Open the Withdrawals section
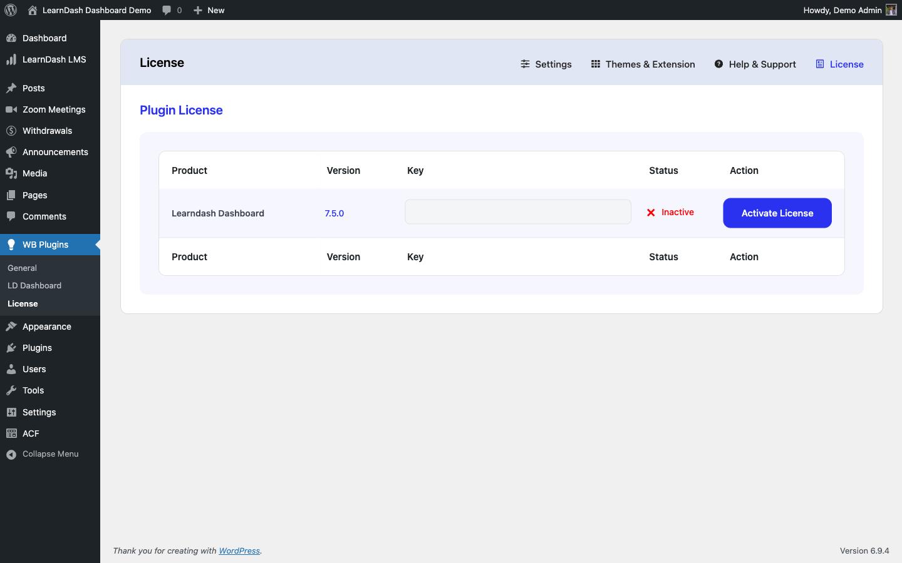 pyautogui.click(x=46, y=131)
